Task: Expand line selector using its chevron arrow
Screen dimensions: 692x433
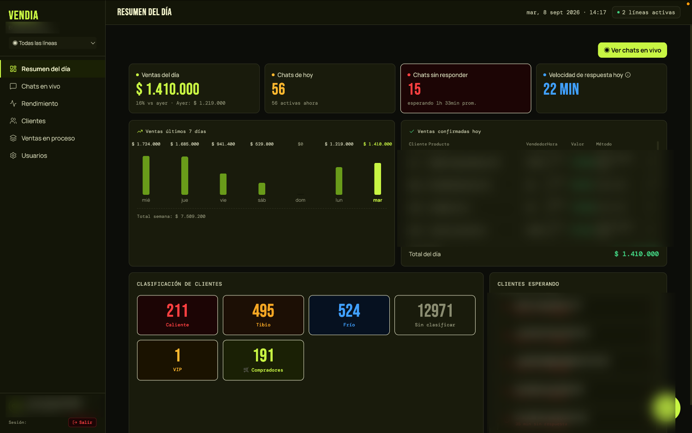Action: 93,43
